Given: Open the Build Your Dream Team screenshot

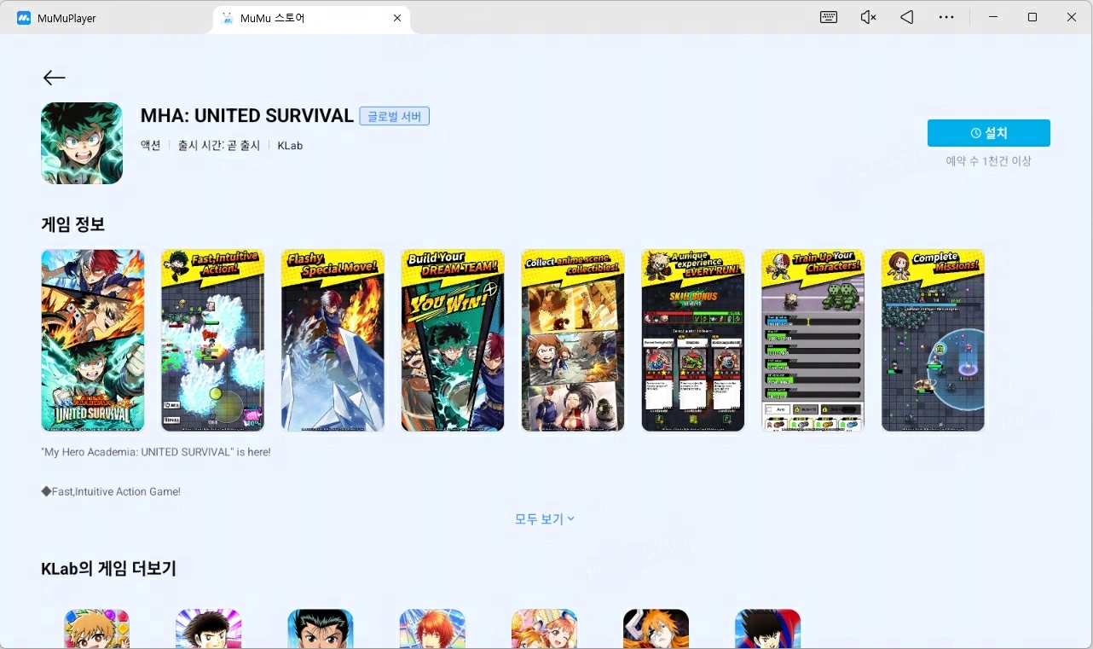Looking at the screenshot, I should (453, 340).
